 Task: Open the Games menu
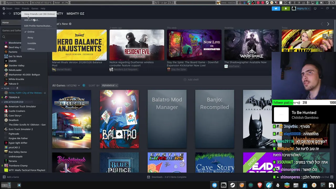pyautogui.click(x=35, y=8)
